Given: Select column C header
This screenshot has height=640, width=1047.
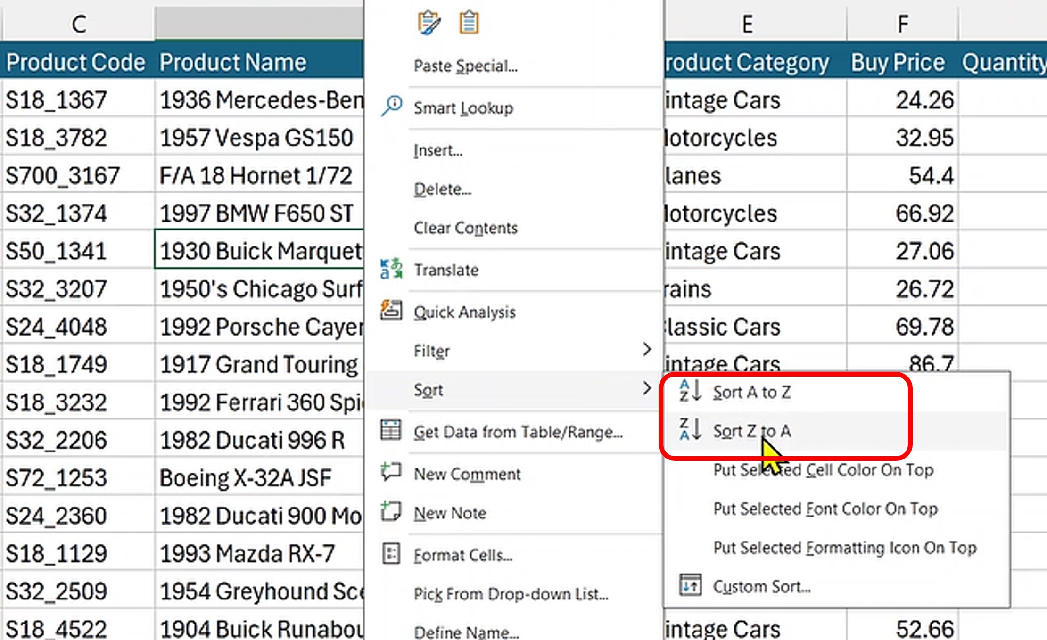Looking at the screenshot, I should 79,24.
